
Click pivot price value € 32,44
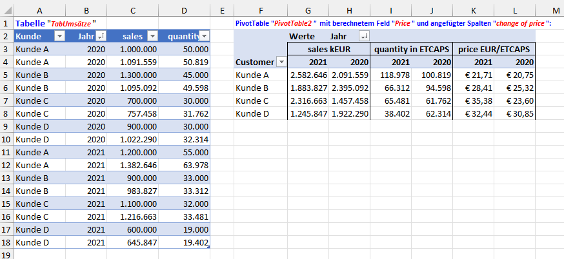(474, 114)
